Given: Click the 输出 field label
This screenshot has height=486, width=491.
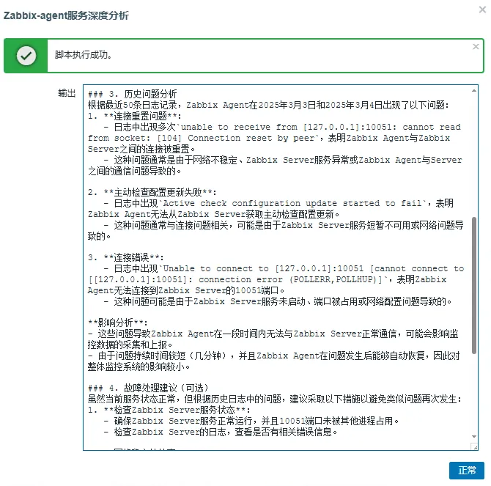Looking at the screenshot, I should tap(67, 93).
